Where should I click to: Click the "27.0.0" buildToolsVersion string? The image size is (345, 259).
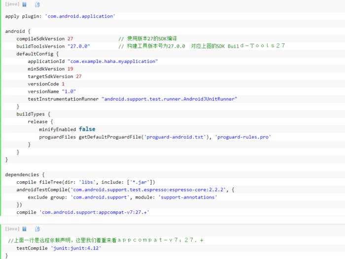[x=79, y=46]
